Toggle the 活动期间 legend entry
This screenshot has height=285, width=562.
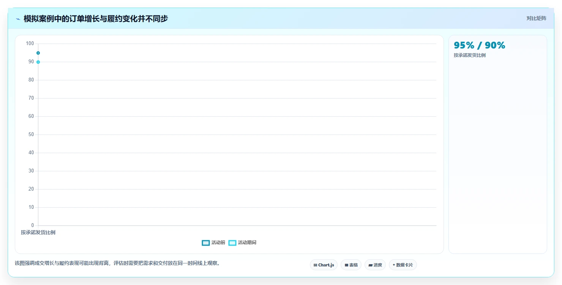click(x=242, y=243)
